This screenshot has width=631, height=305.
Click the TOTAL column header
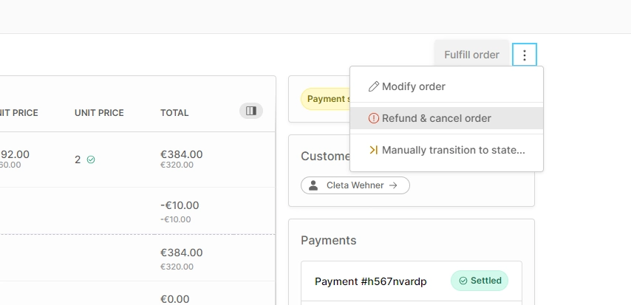[174, 113]
